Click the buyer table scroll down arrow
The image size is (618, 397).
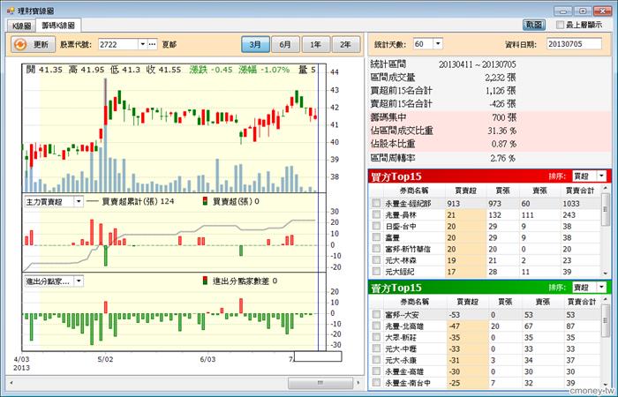coord(606,273)
